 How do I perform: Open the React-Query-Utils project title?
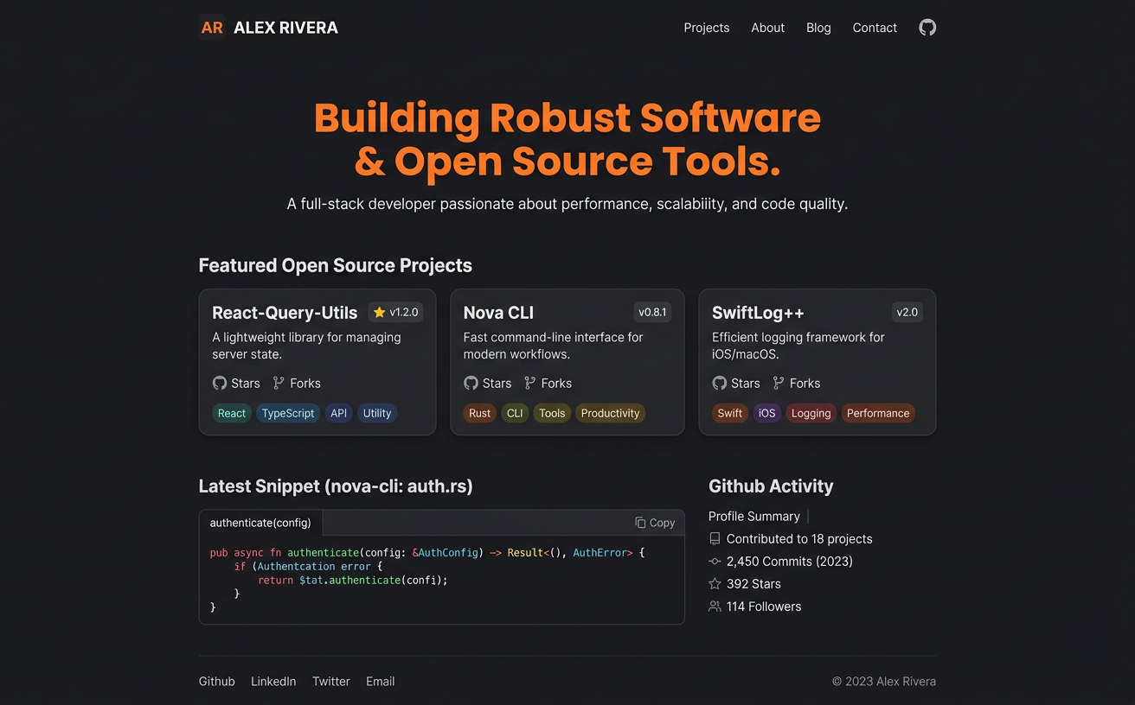click(x=285, y=313)
